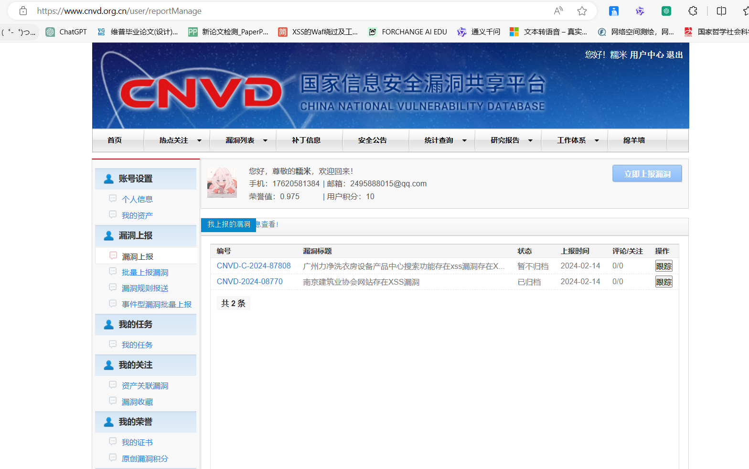
Task: Click 跟踪 for CNVD-C-2024-87808
Action: click(x=663, y=266)
